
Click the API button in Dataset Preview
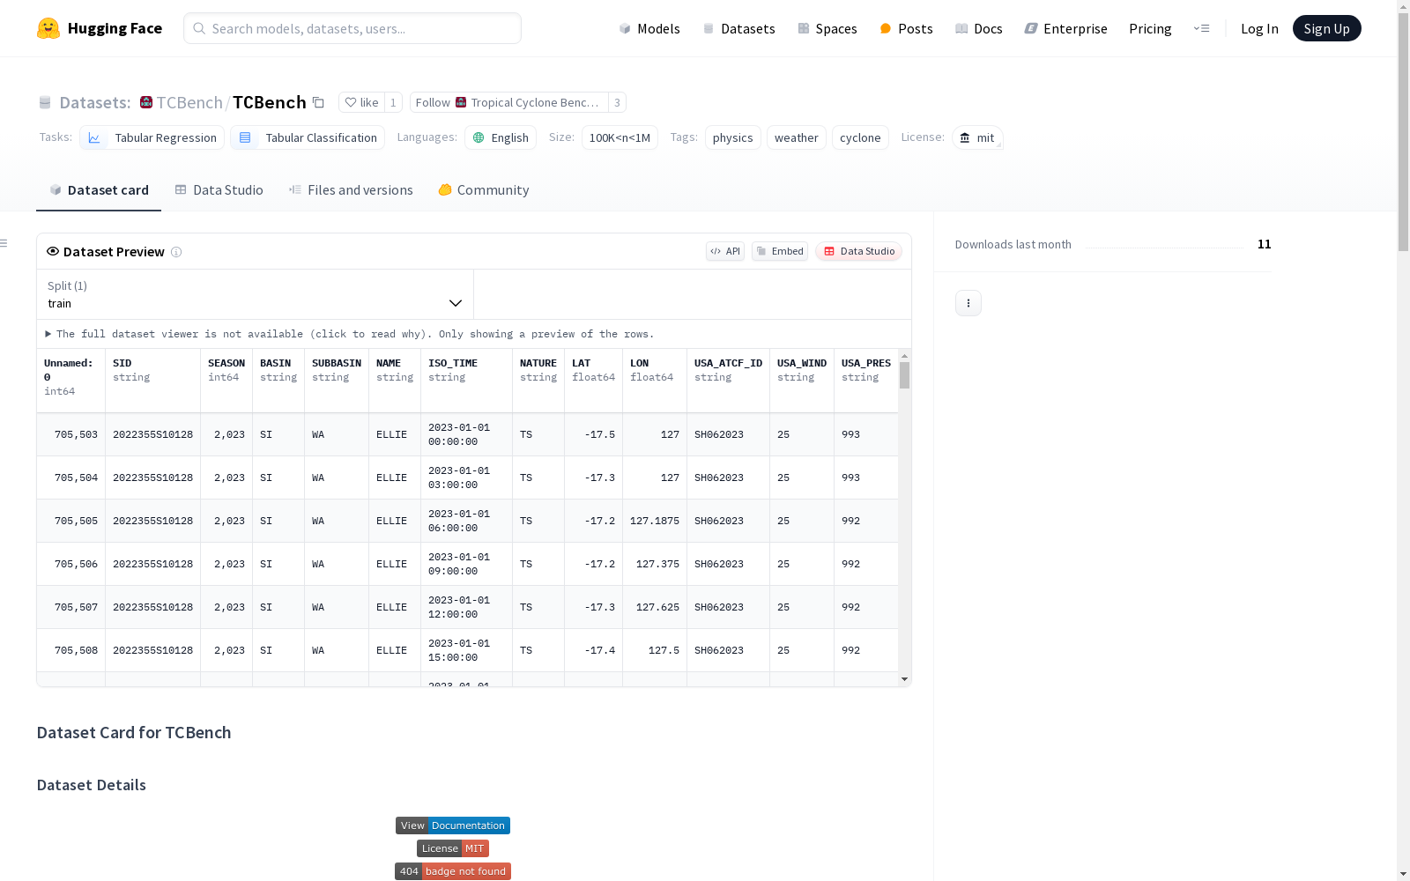[x=725, y=251]
